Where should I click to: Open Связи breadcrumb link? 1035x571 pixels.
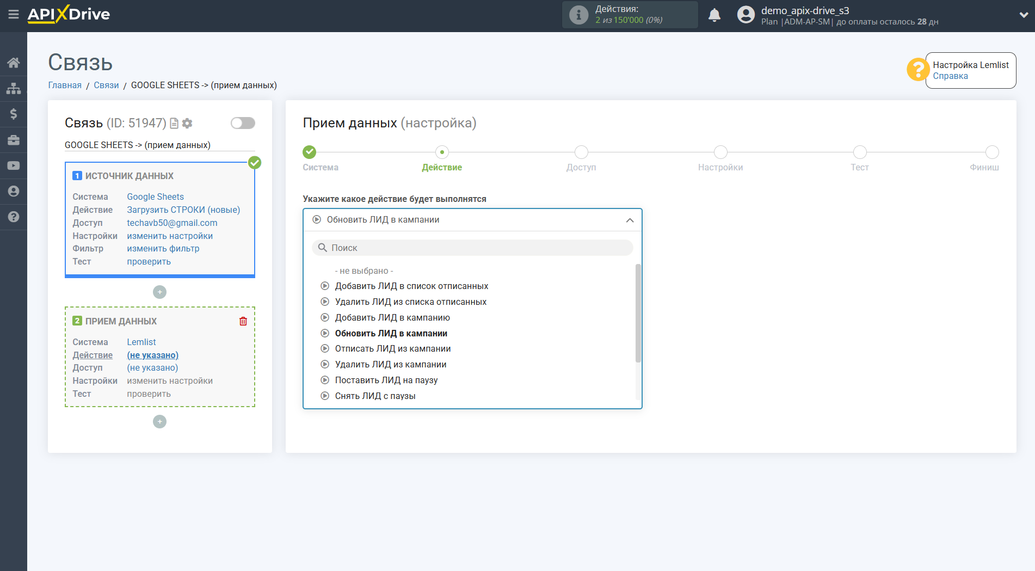pyautogui.click(x=106, y=85)
